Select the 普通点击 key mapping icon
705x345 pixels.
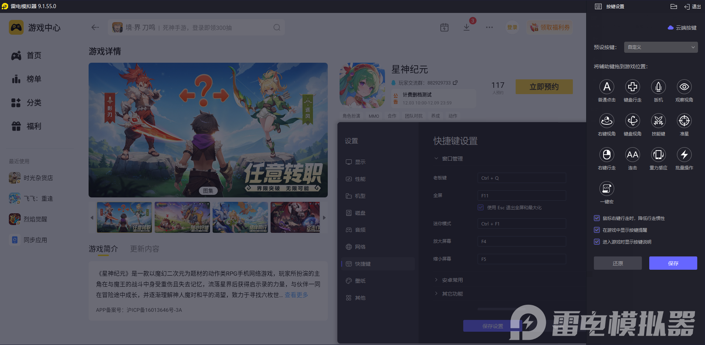click(607, 87)
